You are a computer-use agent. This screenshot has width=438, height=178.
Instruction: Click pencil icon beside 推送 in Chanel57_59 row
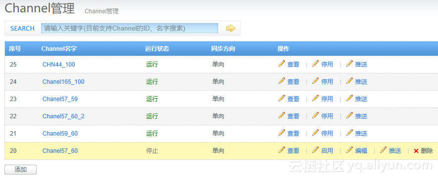tap(349, 98)
